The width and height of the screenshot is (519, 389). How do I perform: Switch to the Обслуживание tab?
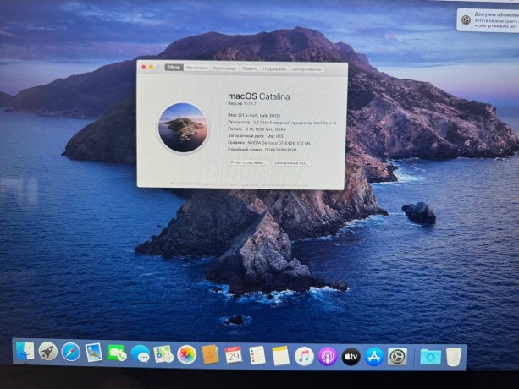pyautogui.click(x=306, y=69)
